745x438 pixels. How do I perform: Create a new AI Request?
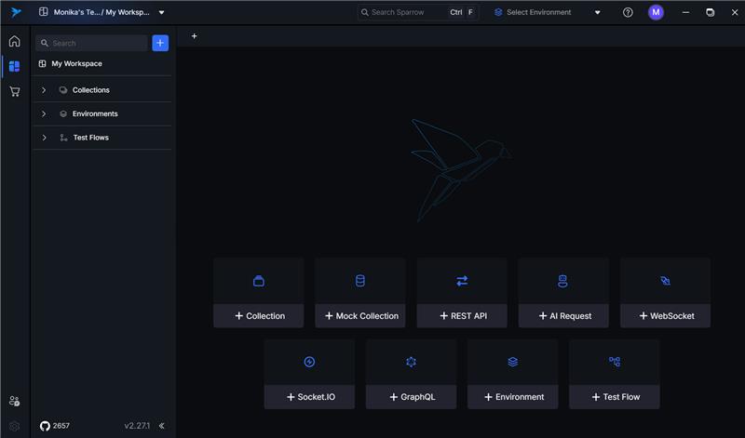[x=563, y=316]
